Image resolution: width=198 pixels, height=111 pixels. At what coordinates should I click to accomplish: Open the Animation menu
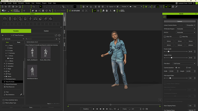(21, 3)
